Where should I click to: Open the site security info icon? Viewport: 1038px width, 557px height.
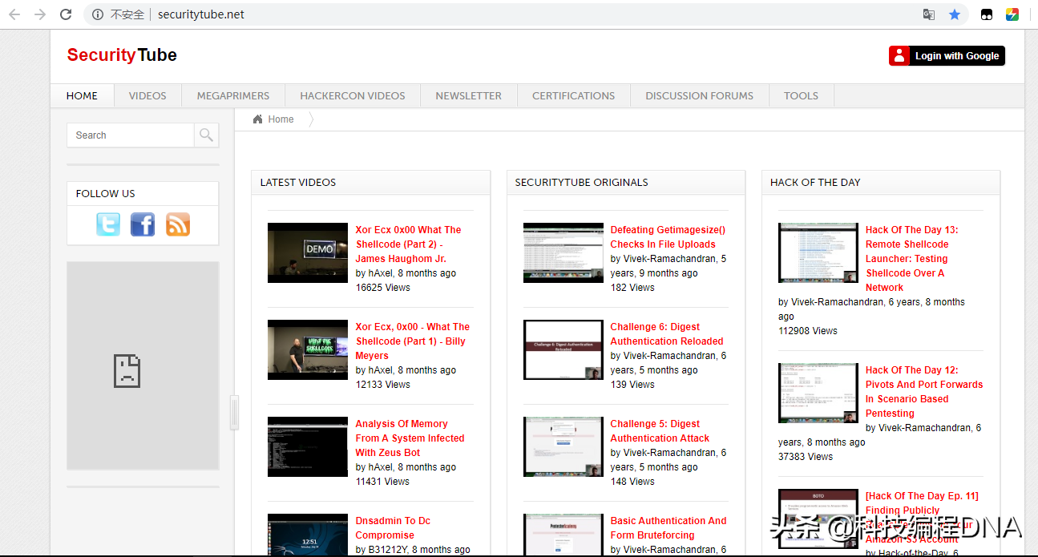tap(98, 14)
